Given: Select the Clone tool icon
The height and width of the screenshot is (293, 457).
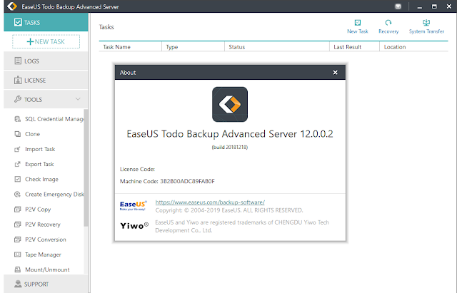Looking at the screenshot, I should coord(17,134).
